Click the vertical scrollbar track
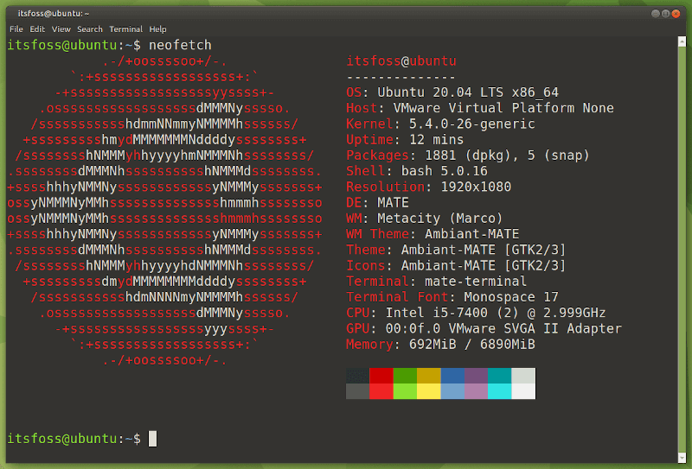The height and width of the screenshot is (469, 692). coord(682,249)
